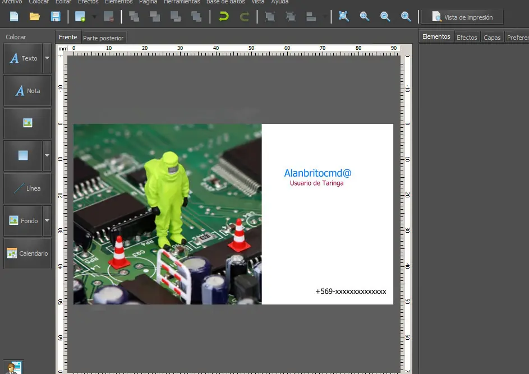Click the Calendario button
This screenshot has width=529, height=374.
27,253
